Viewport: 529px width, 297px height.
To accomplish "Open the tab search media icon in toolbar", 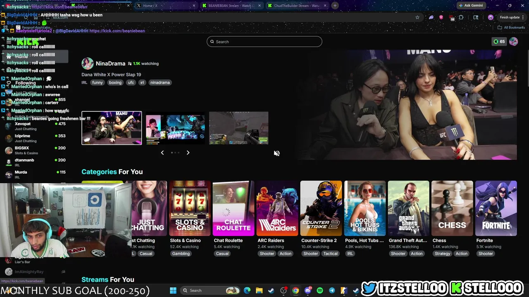I will point(476,17).
